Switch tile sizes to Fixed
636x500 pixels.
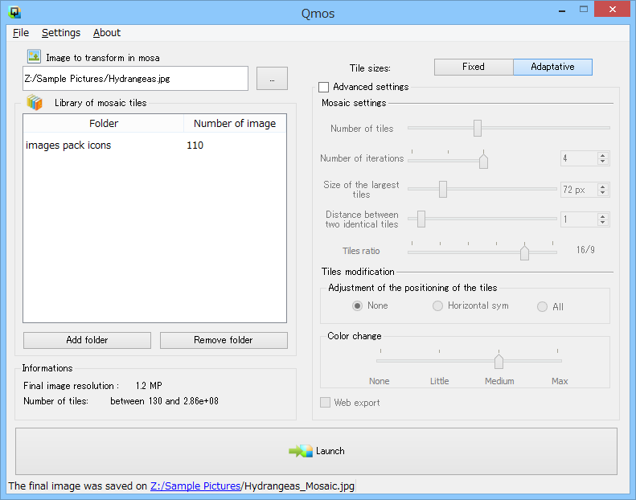(474, 67)
